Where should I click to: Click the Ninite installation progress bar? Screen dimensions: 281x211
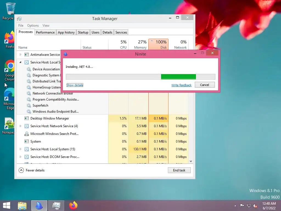[x=140, y=77]
